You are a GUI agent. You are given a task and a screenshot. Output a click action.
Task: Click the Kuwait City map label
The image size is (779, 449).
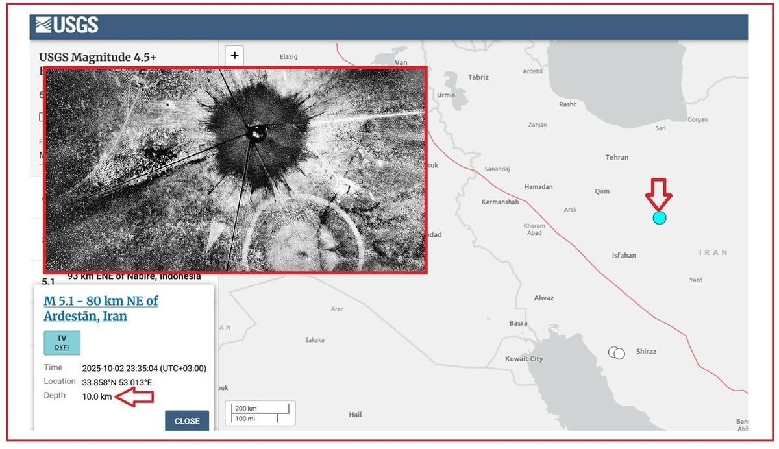[524, 359]
